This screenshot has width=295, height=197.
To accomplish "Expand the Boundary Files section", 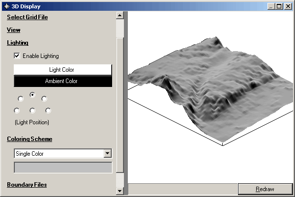I will point(27,185).
